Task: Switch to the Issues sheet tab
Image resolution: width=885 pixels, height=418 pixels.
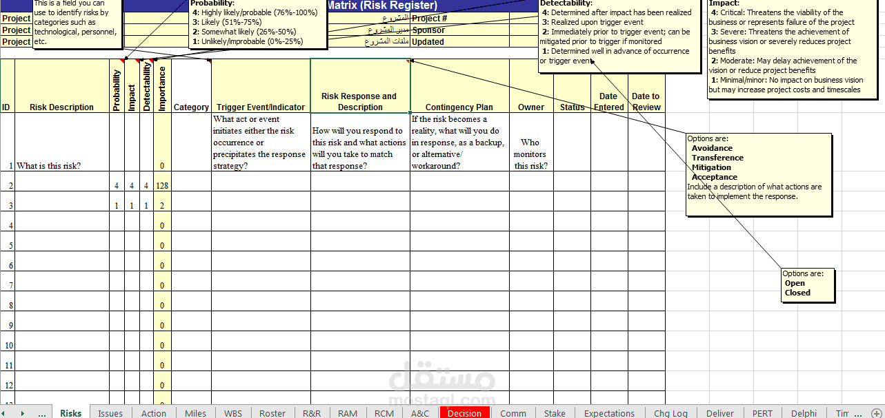Action: coord(110,413)
